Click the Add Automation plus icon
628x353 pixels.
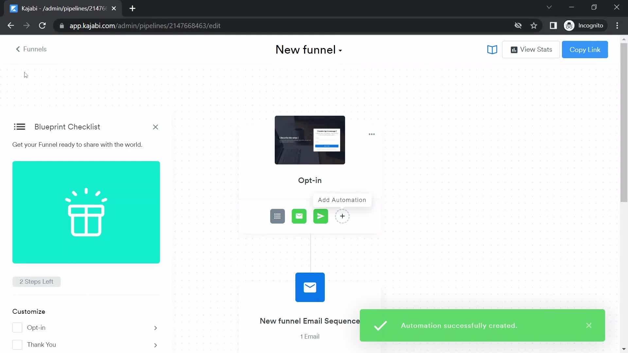click(x=342, y=216)
